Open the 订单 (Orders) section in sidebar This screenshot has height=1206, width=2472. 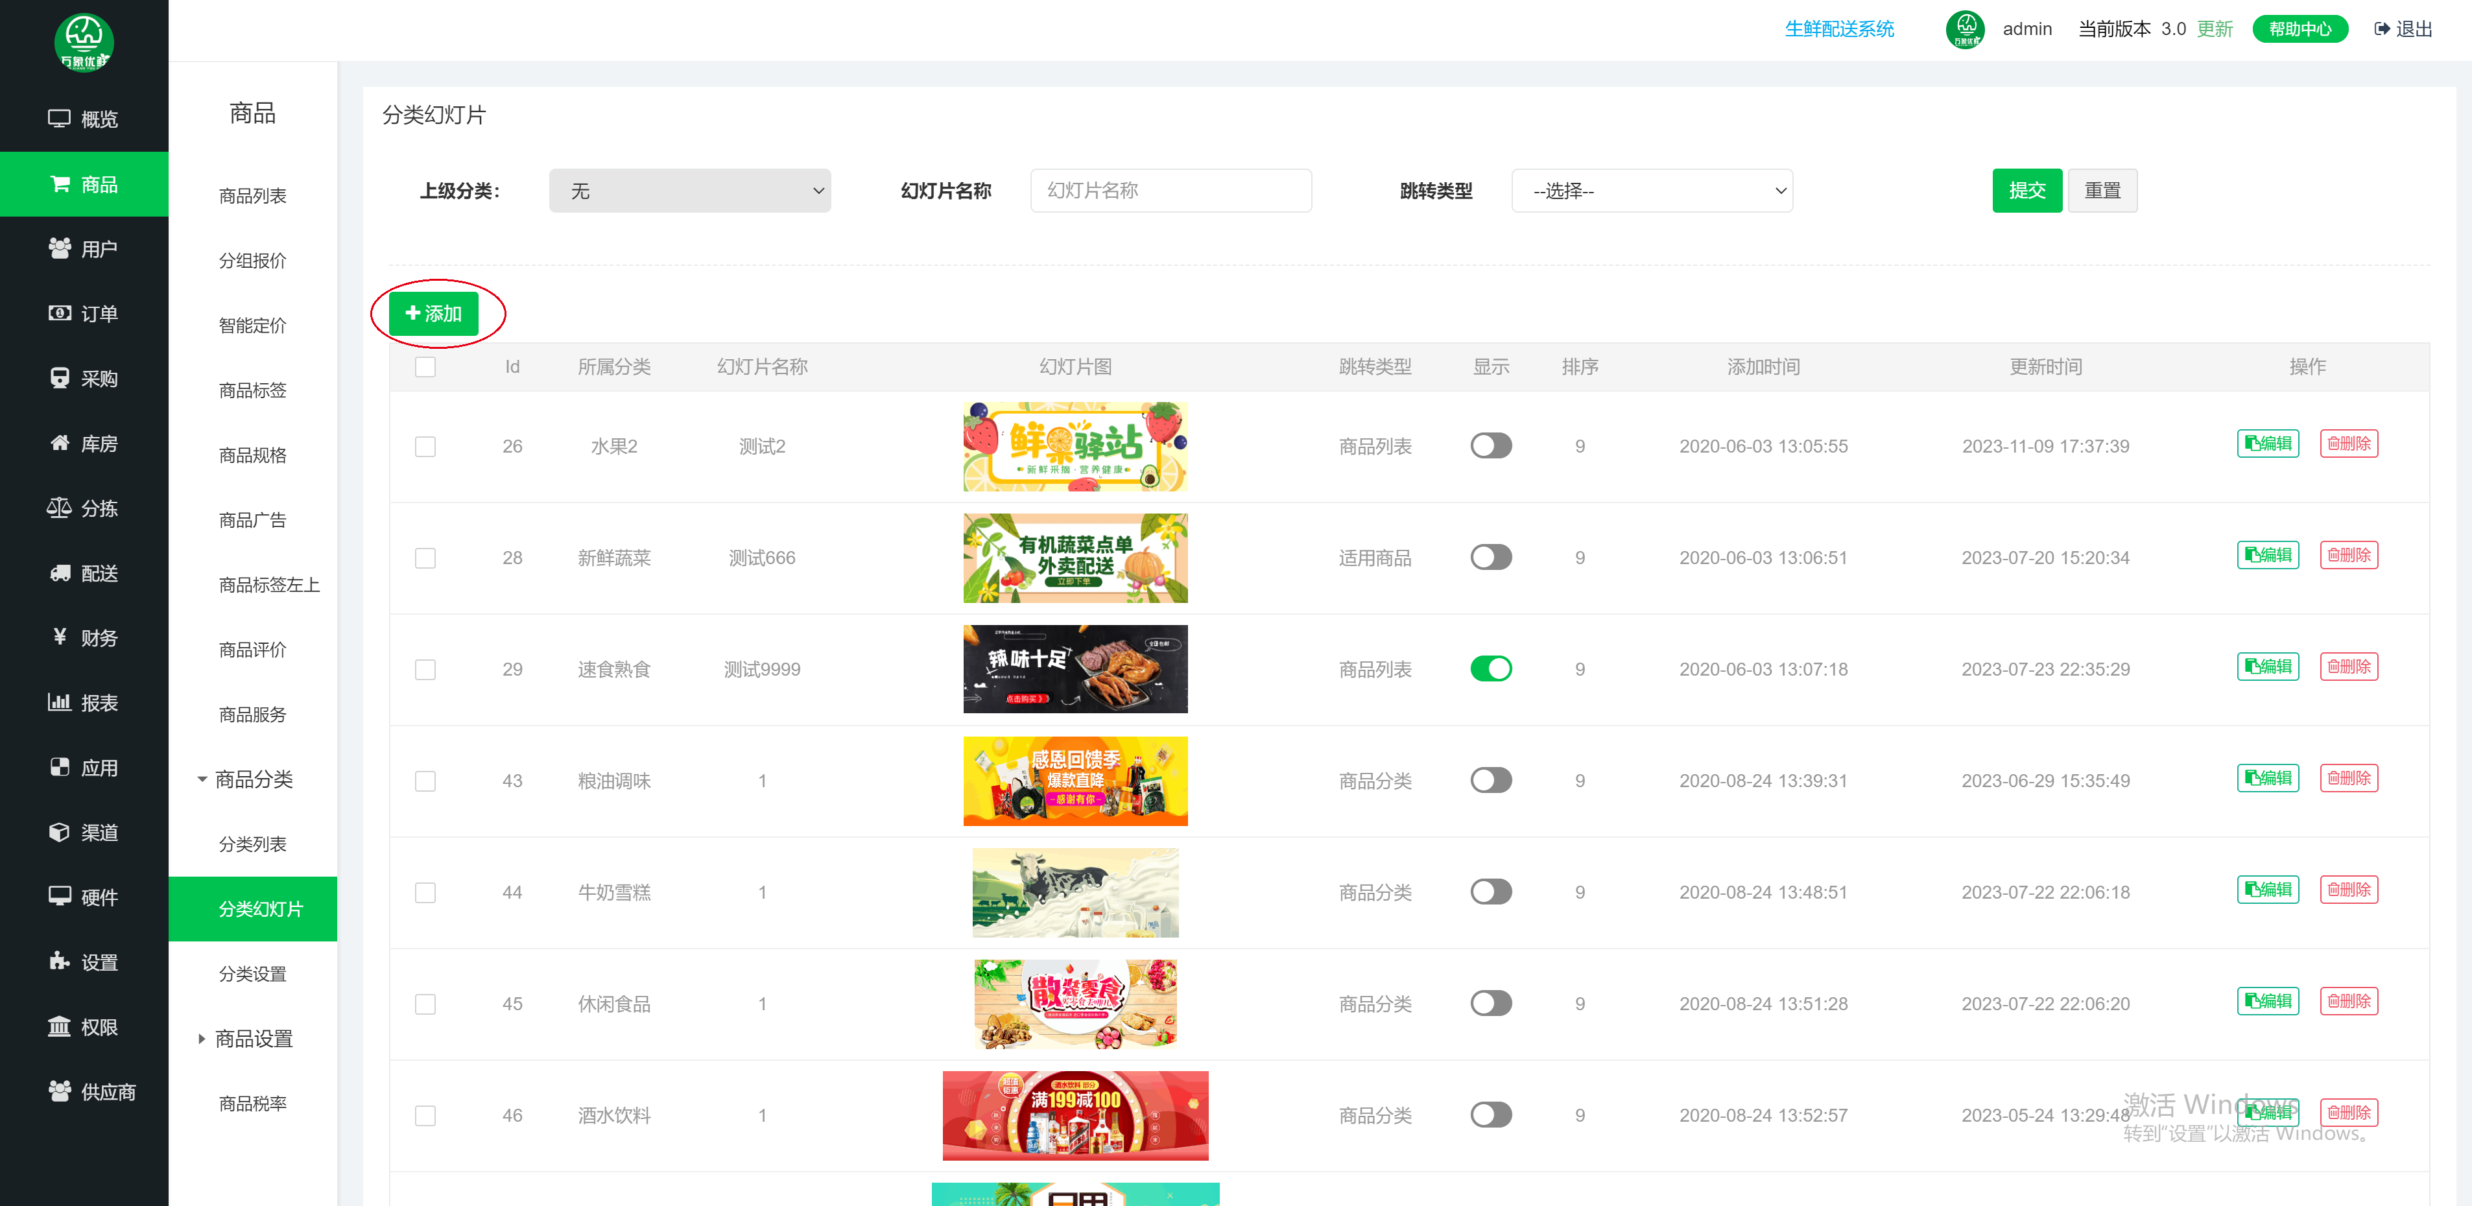84,314
